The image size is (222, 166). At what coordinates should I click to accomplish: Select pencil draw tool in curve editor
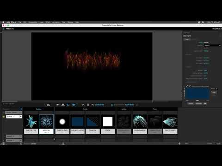[187, 86]
